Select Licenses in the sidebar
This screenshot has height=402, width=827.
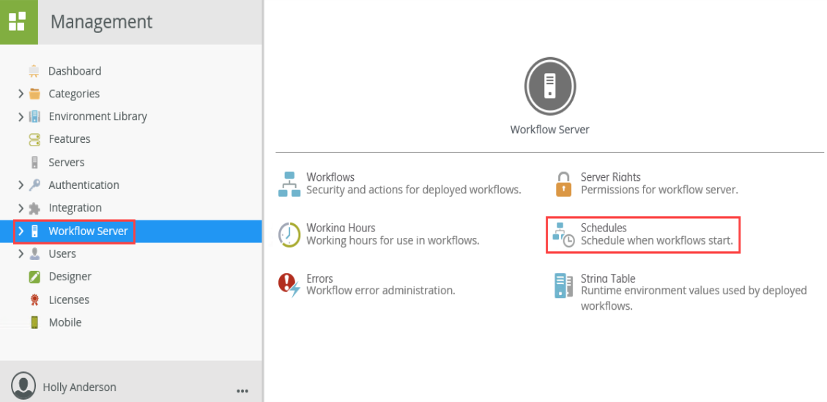click(x=69, y=299)
